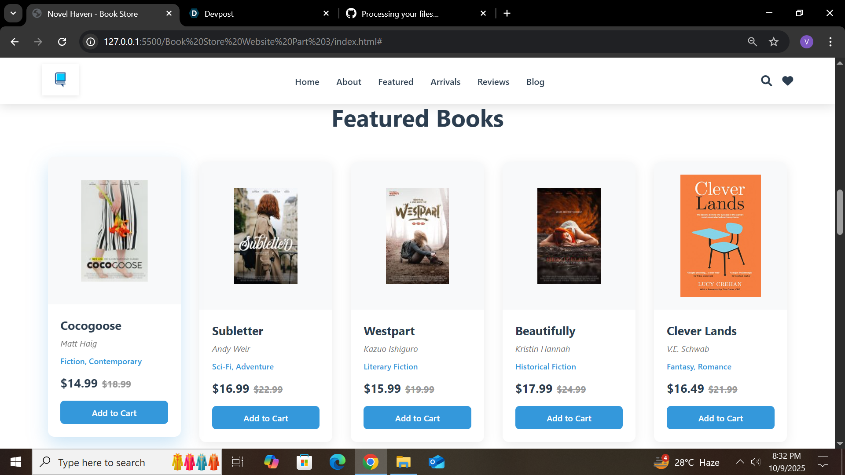Open the browser zoom magnifier icon
This screenshot has height=475, width=845.
tap(752, 42)
